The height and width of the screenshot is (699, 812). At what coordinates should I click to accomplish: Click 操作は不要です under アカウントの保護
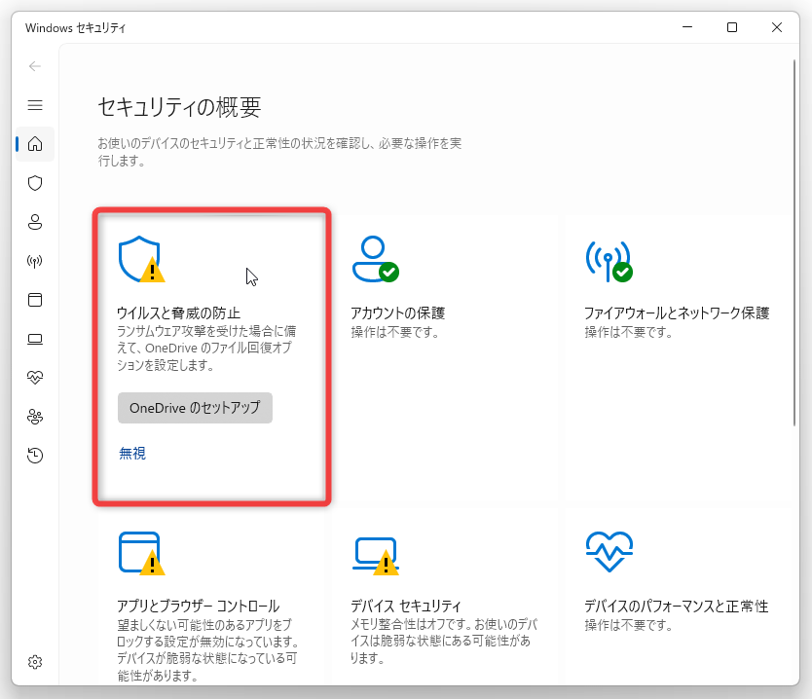click(395, 332)
